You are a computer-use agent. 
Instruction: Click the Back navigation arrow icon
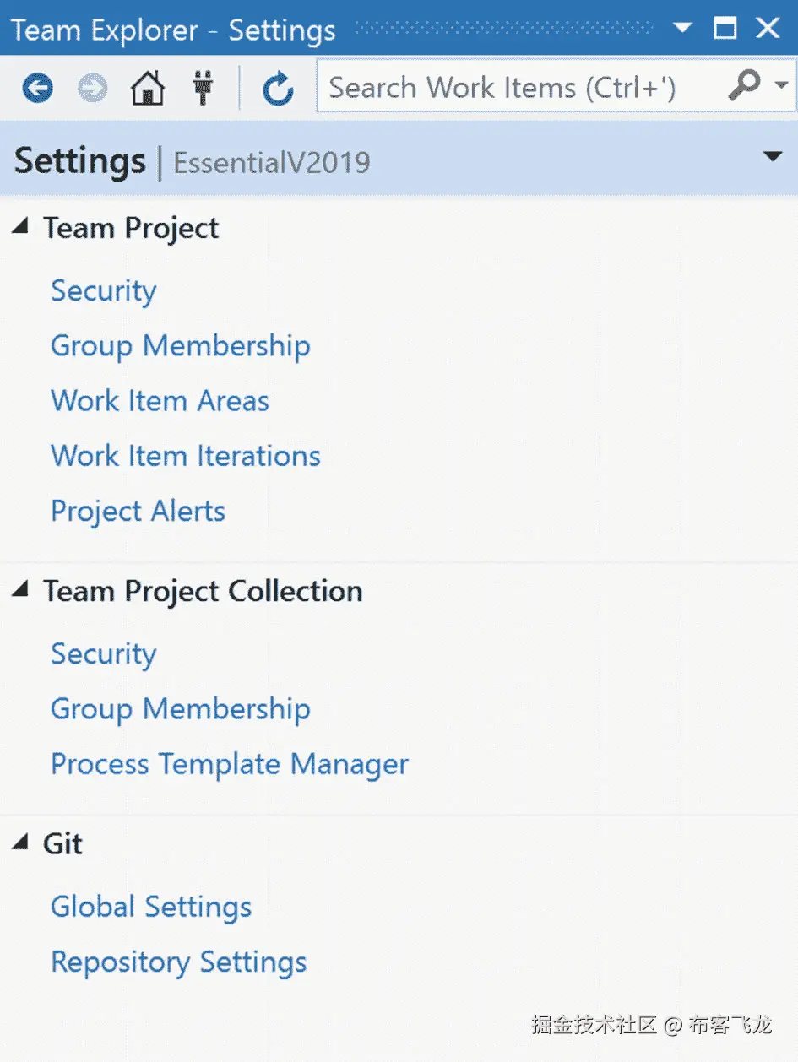pyautogui.click(x=38, y=88)
